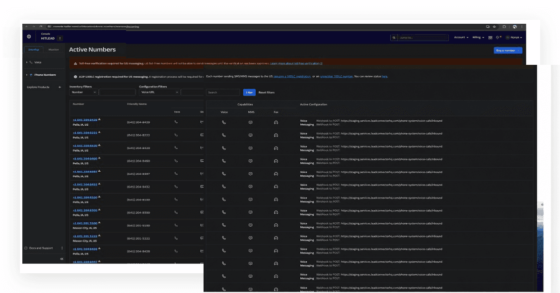Screen dimensions: 560x293
Task: Switch to the Monitor tab
Action: [54, 49]
